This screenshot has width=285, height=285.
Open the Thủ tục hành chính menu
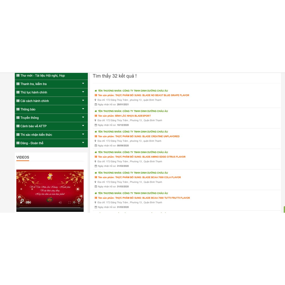51,92
